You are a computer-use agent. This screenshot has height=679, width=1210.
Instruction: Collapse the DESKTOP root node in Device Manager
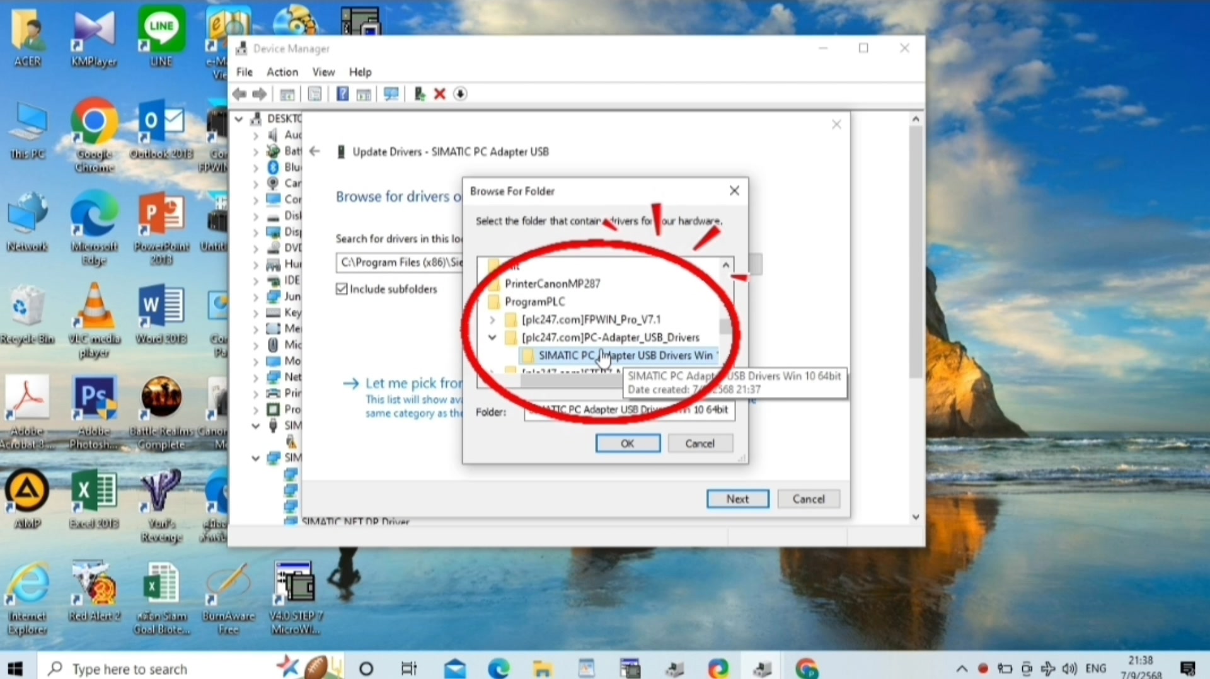coord(239,118)
